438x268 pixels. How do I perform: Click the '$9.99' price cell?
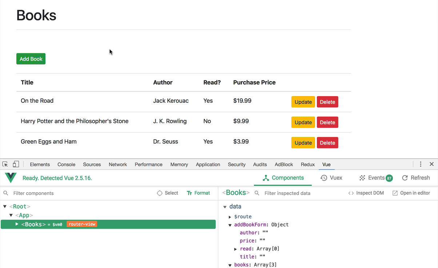click(241, 121)
